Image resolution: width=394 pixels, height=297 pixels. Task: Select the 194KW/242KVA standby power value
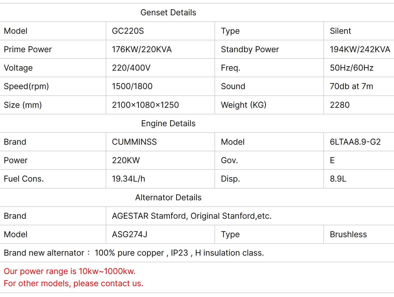click(360, 49)
